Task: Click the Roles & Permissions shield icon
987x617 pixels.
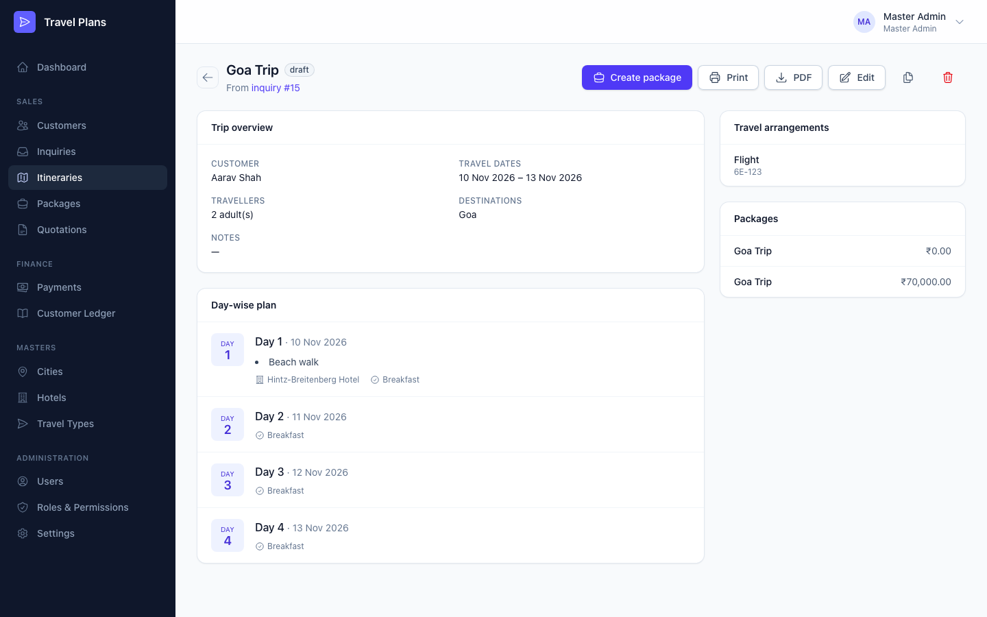Action: (x=23, y=507)
